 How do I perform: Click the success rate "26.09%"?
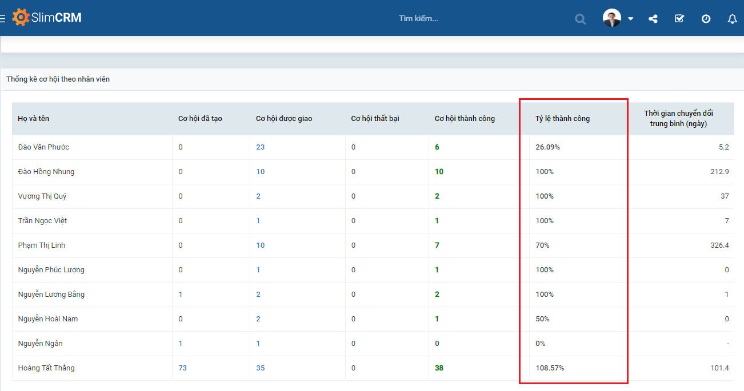[548, 147]
